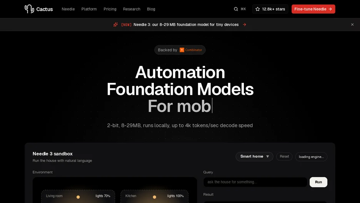360x203 pixels.
Task: Click the sparkle icon in announcement banner
Action: 115,25
